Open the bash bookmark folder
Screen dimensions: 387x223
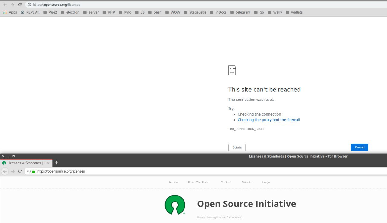(x=154, y=12)
